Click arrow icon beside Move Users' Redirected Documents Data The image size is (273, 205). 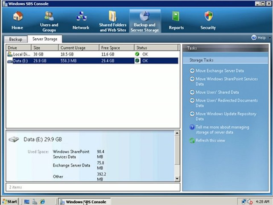click(192, 101)
